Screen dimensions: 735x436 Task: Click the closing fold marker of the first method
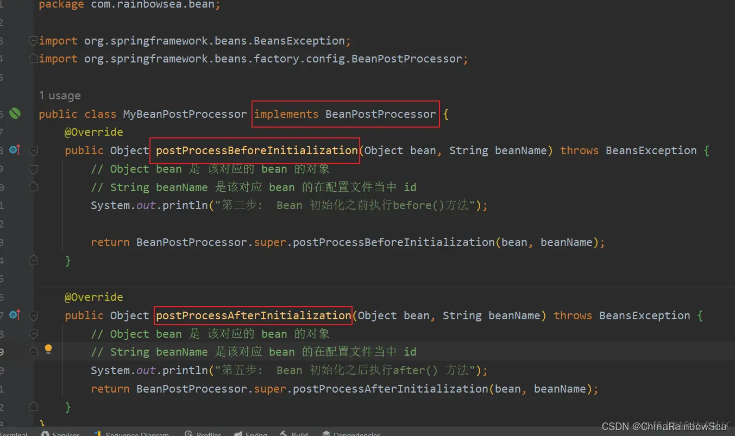pos(34,260)
